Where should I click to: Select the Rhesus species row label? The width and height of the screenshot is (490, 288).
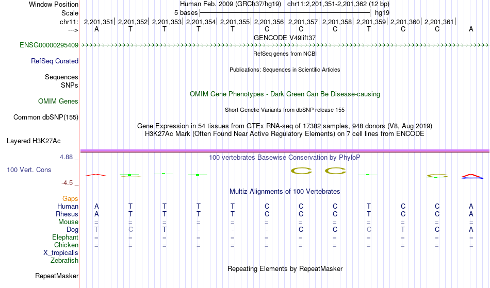pyautogui.click(x=67, y=214)
